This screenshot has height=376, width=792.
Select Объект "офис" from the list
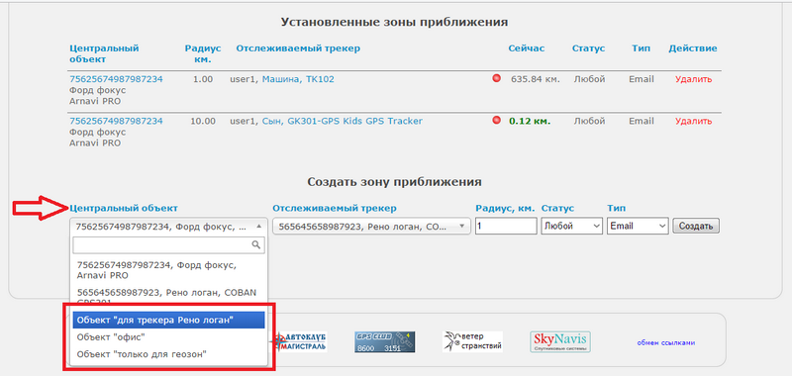(x=168, y=336)
